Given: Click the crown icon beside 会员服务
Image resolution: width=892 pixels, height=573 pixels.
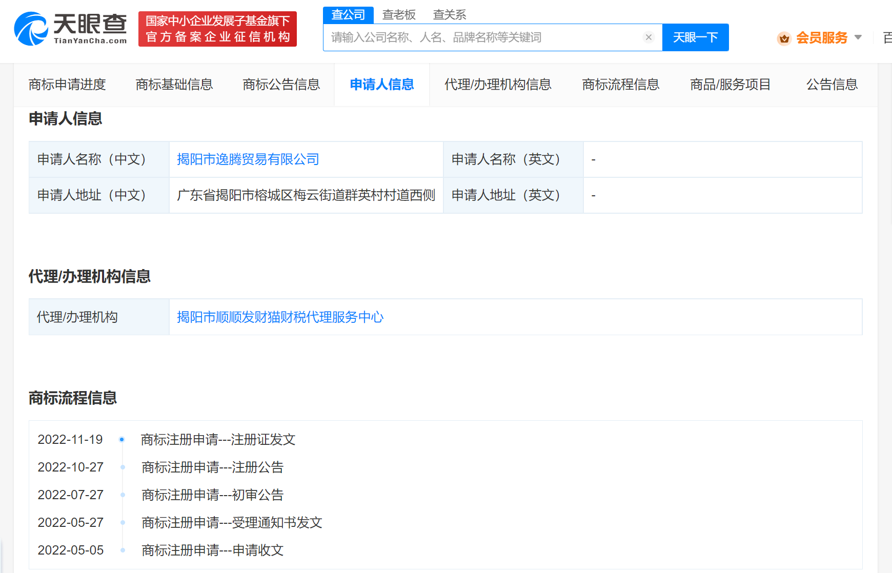Looking at the screenshot, I should tap(784, 38).
